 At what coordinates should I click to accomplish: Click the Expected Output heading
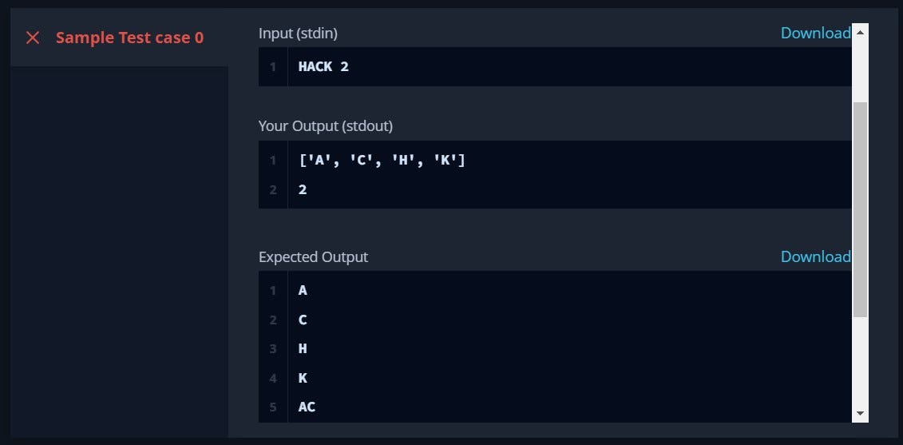(x=313, y=257)
